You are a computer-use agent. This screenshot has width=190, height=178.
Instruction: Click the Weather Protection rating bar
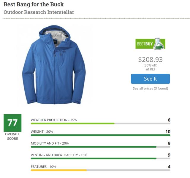tap(100, 124)
